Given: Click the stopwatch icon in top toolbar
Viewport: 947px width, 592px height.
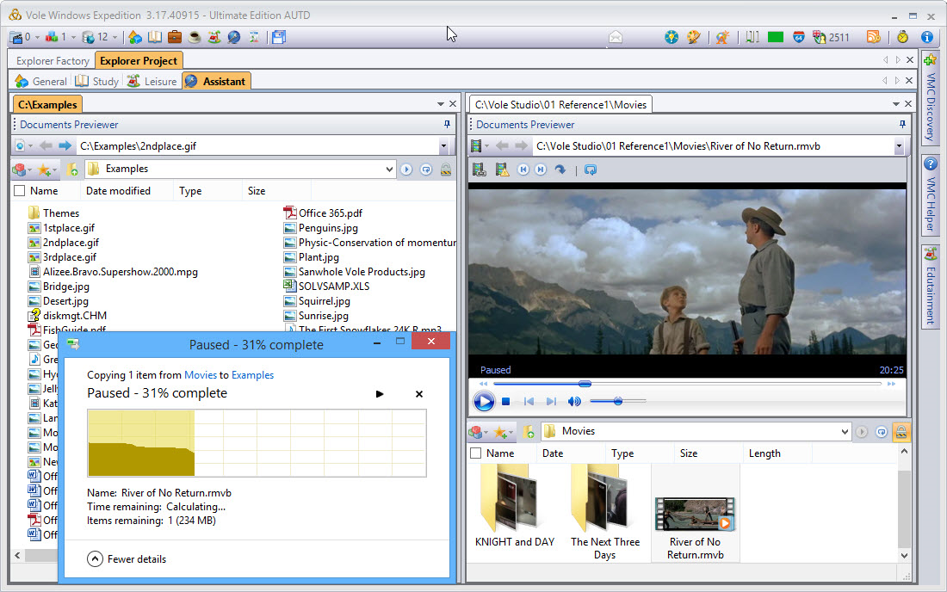Looking at the screenshot, I should pyautogui.click(x=902, y=37).
